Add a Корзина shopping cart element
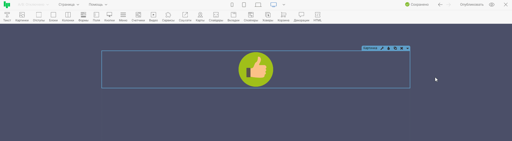This screenshot has height=141, width=512. [283, 17]
